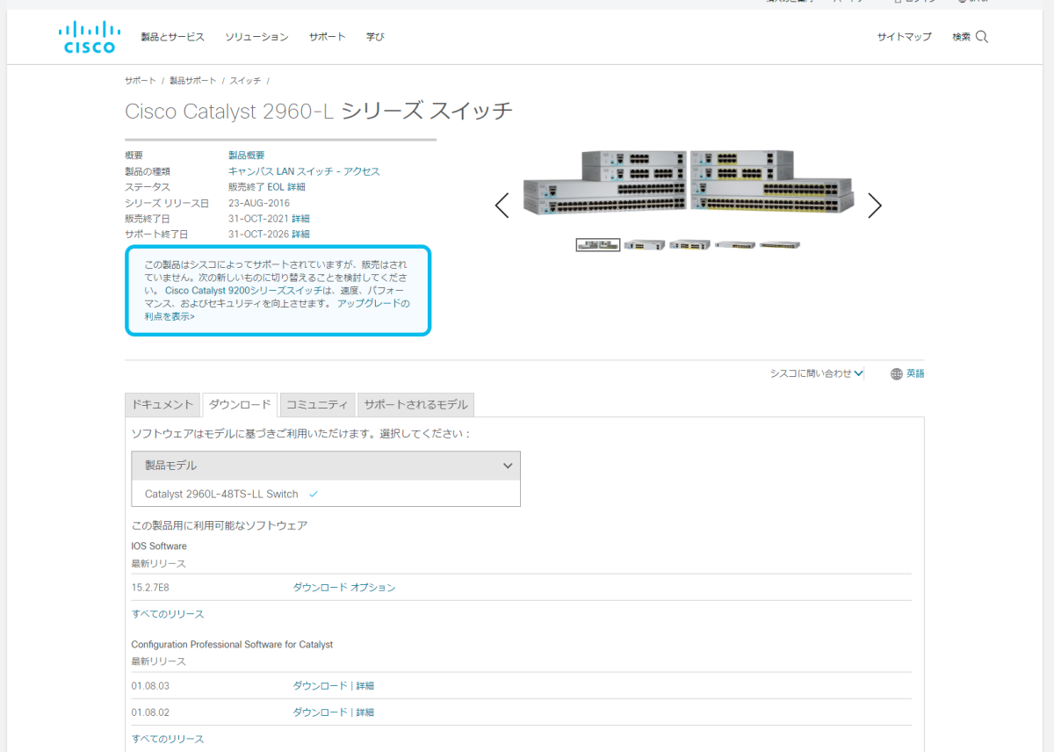The width and height of the screenshot is (1054, 752).
Task: Click the 15.2.7E8 version text
Action: pyautogui.click(x=150, y=588)
